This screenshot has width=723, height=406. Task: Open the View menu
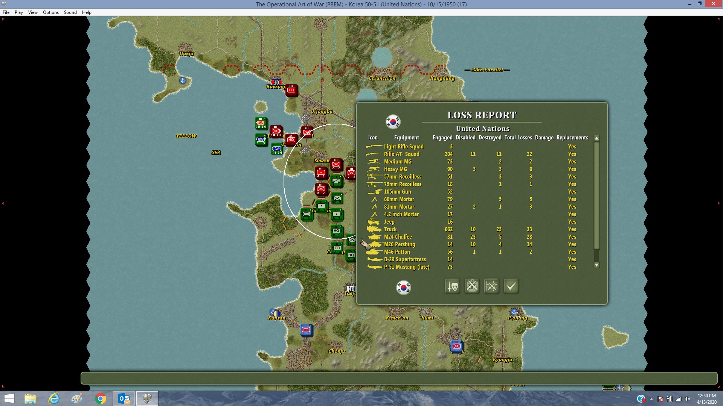pyautogui.click(x=33, y=12)
